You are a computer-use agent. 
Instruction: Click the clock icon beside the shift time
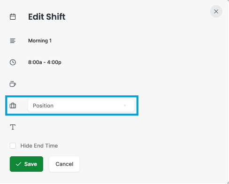click(13, 62)
